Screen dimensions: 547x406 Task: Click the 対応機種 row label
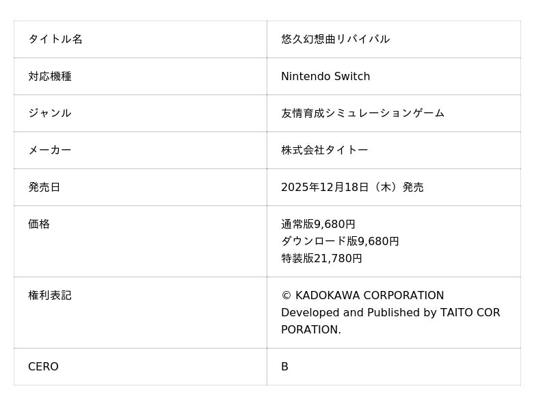(x=50, y=76)
